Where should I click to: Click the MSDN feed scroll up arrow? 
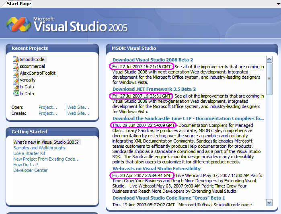(269, 59)
